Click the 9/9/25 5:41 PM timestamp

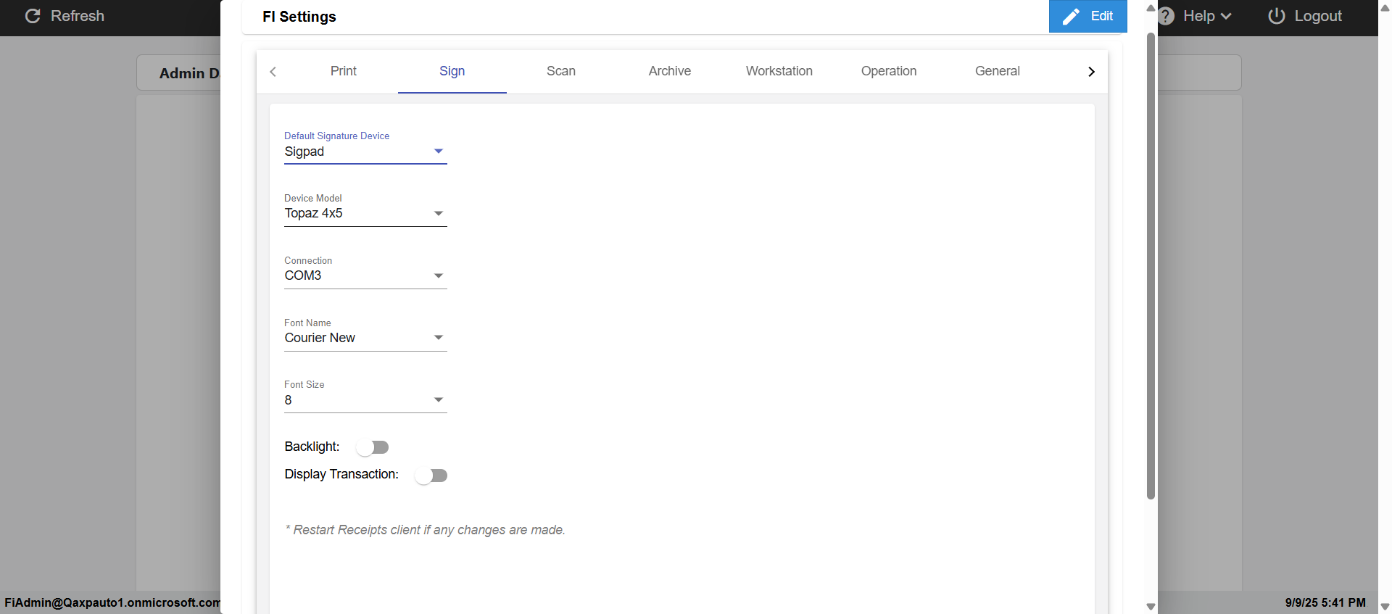(x=1325, y=602)
